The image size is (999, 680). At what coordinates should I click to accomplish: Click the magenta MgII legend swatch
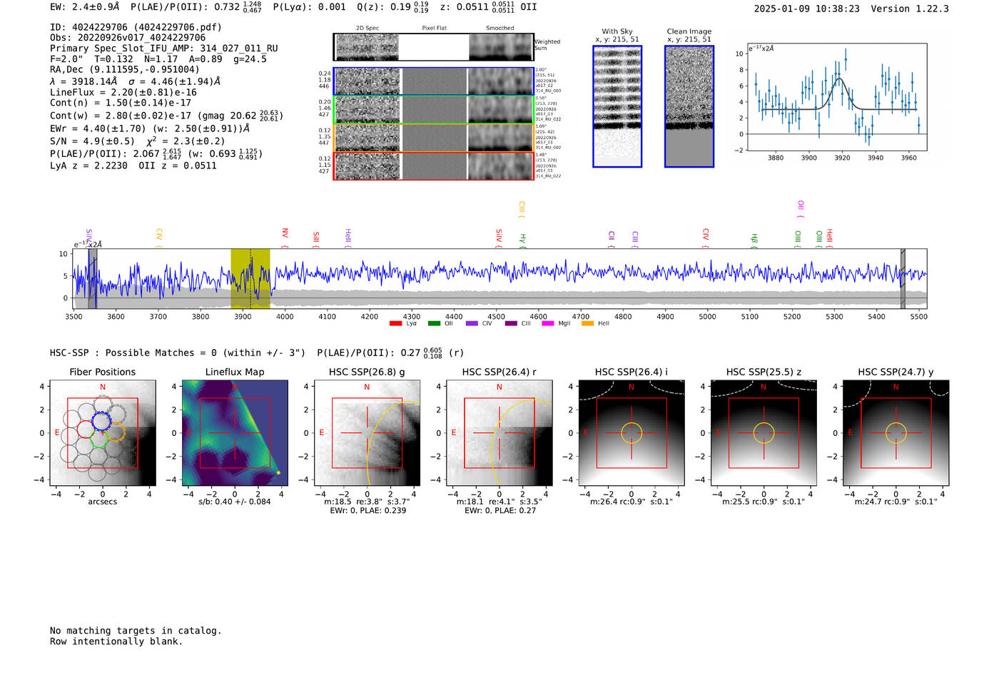click(x=548, y=323)
